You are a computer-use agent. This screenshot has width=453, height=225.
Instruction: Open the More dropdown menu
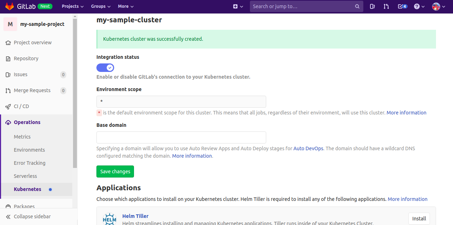(126, 6)
